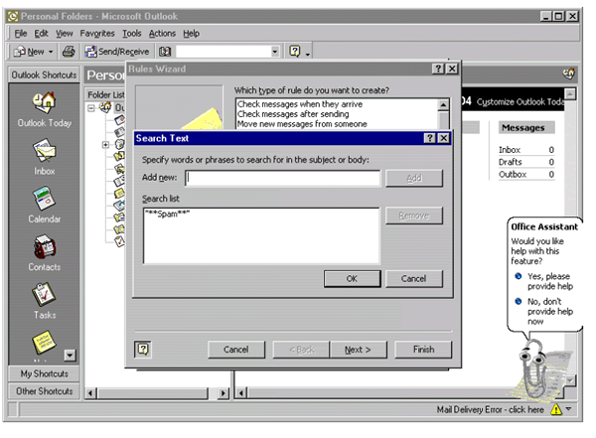The image size is (596, 438).
Task: Close the Search Text dialog
Action: click(444, 138)
